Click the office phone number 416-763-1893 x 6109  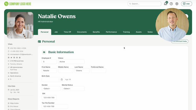point(18,48)
